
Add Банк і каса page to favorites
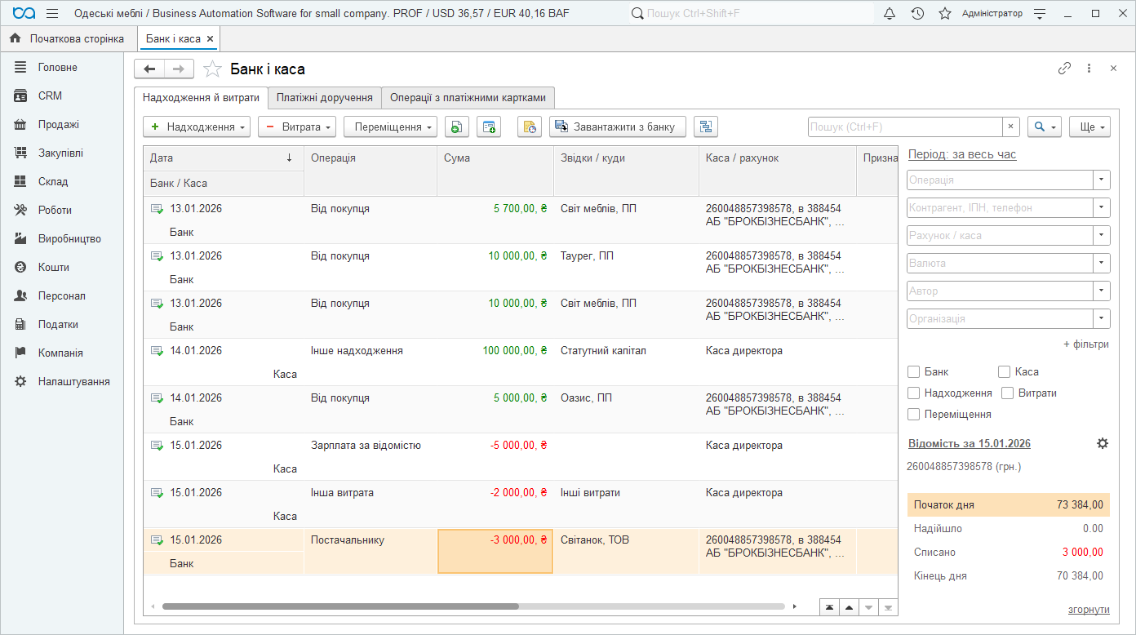pos(212,69)
